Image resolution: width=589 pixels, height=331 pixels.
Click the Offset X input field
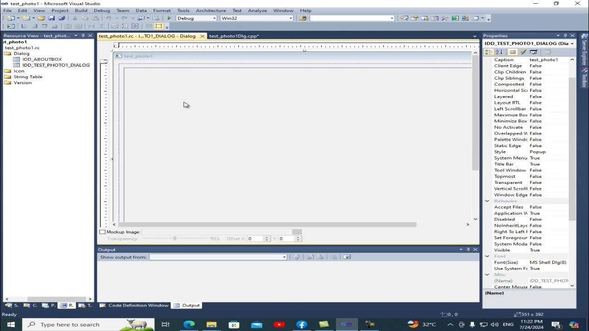pyautogui.click(x=255, y=239)
